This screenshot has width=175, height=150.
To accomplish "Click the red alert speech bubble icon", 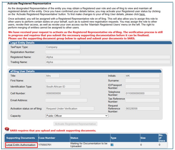I will pyautogui.click(x=7, y=129).
